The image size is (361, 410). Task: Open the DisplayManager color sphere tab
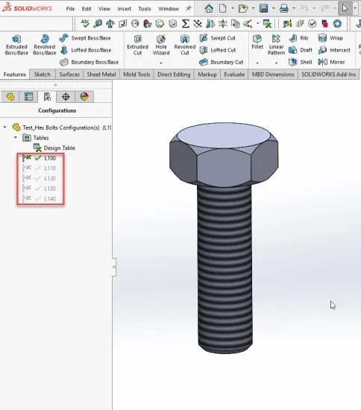pos(84,97)
